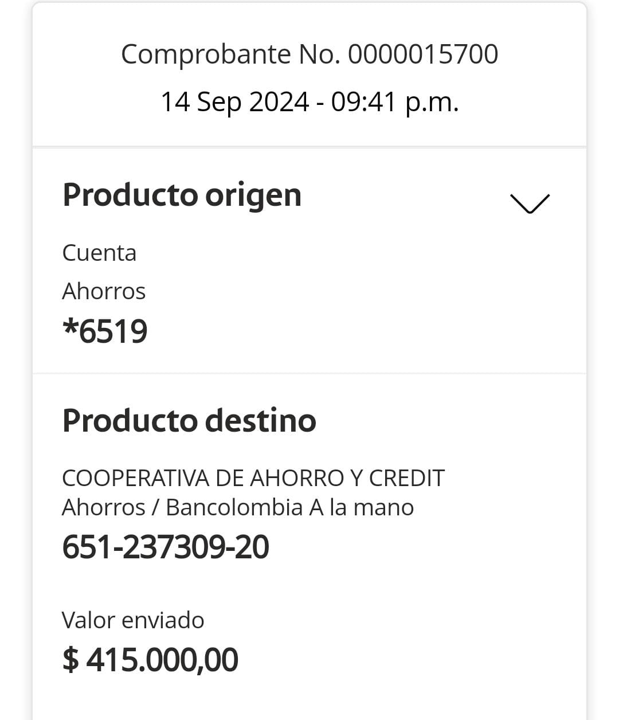Click the Comprobante No. label text
The width and height of the screenshot is (619, 720).
231,54
